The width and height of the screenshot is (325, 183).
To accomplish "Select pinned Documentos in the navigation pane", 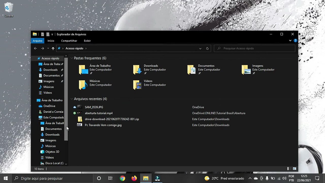I will coord(52,75).
